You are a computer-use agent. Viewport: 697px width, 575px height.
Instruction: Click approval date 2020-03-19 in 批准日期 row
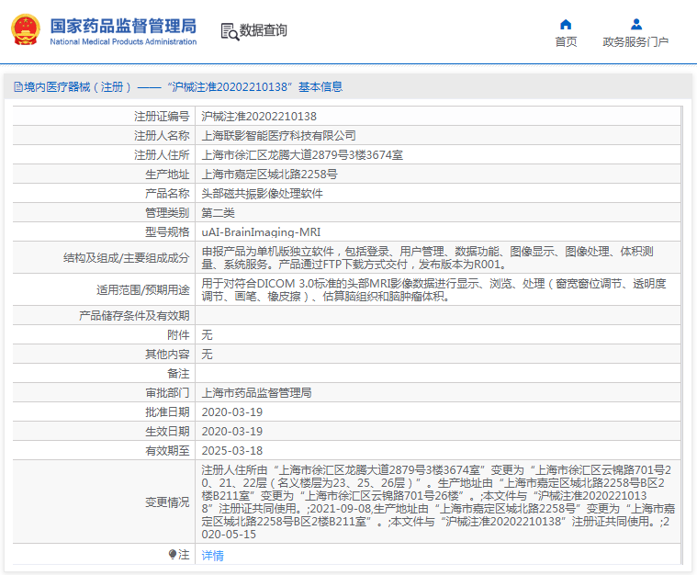click(232, 412)
